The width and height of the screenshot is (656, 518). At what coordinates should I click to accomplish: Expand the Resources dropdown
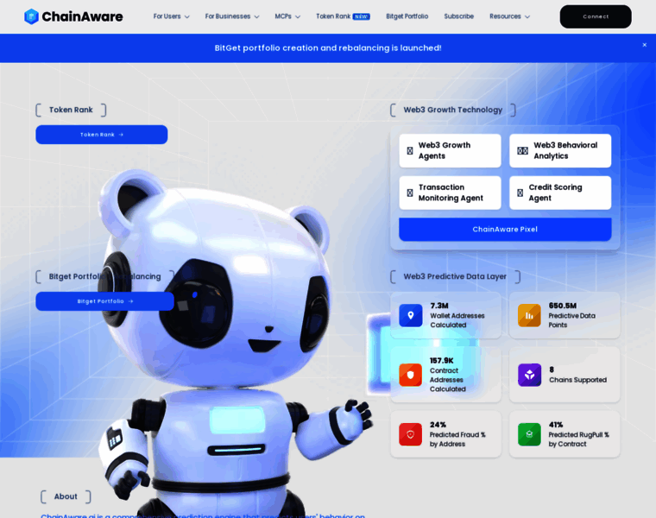pyautogui.click(x=509, y=16)
